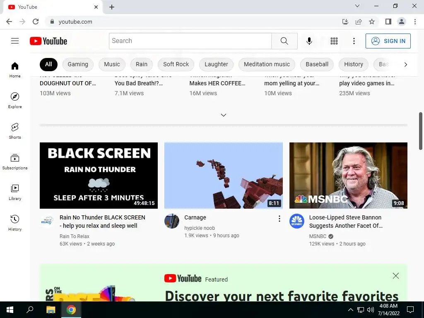Image resolution: width=424 pixels, height=318 pixels.
Task: Toggle Chrome side panel
Action: click(x=388, y=22)
